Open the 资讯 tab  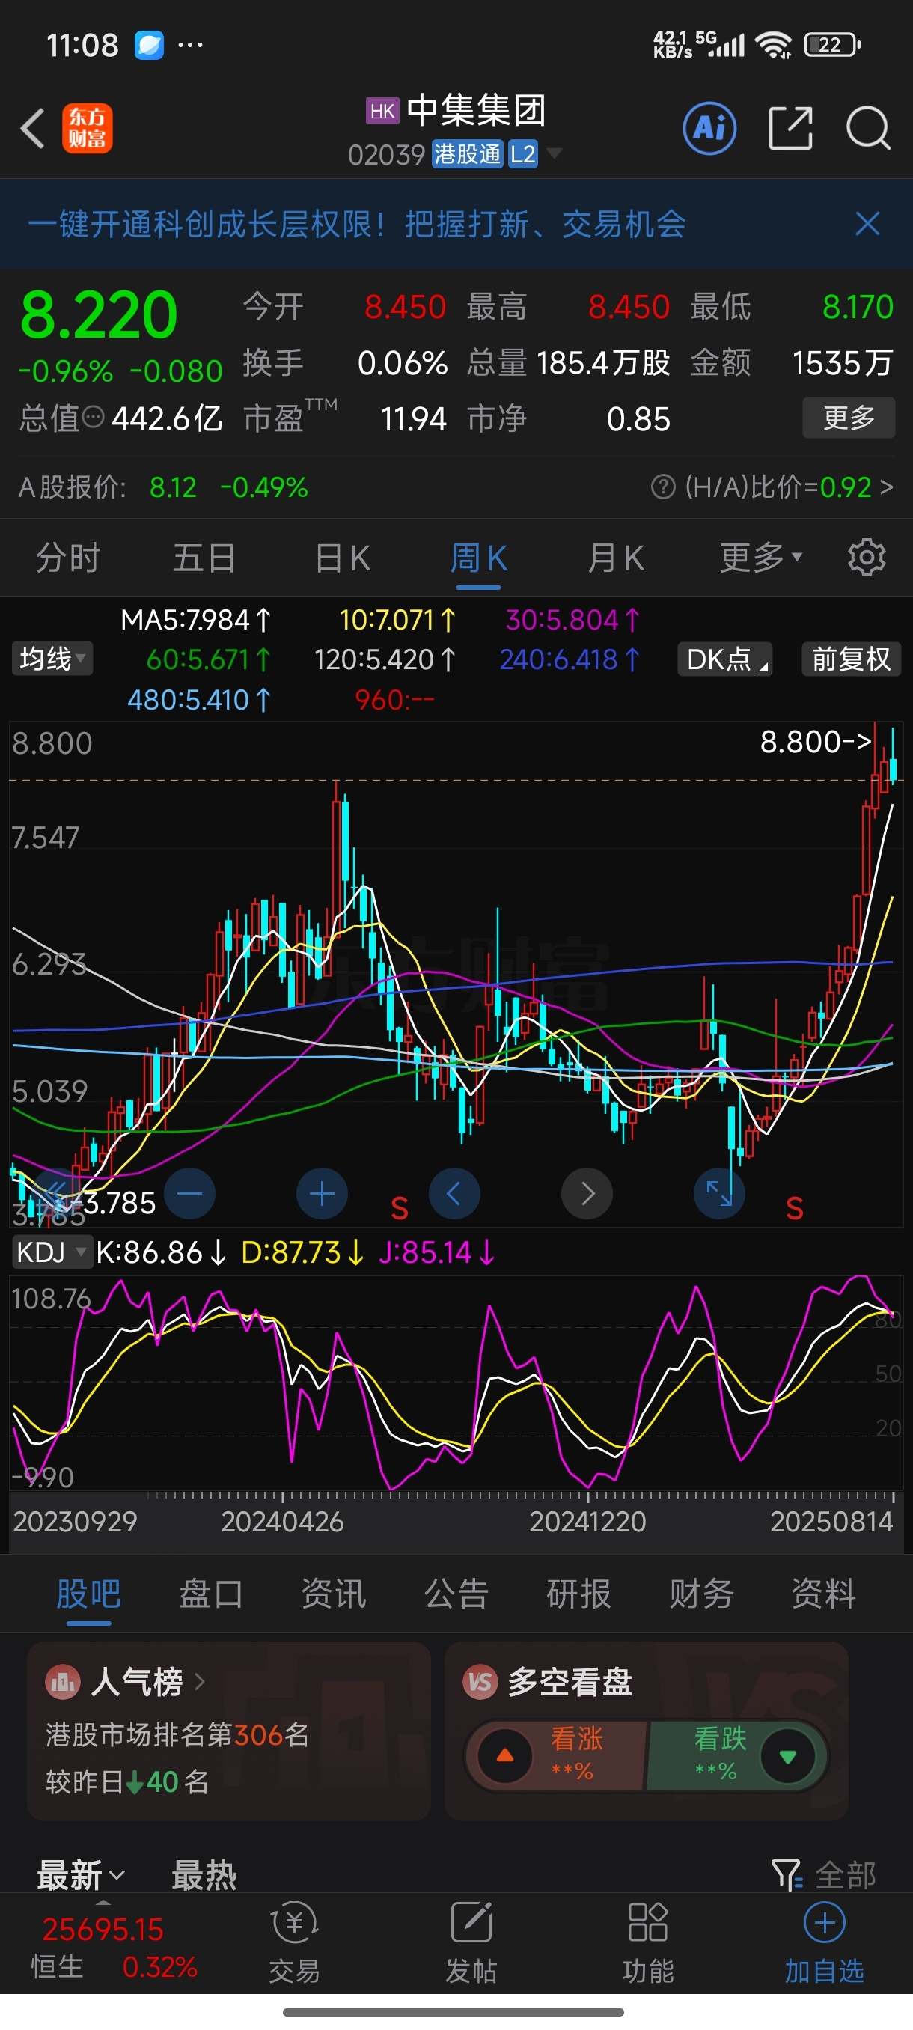(334, 1594)
